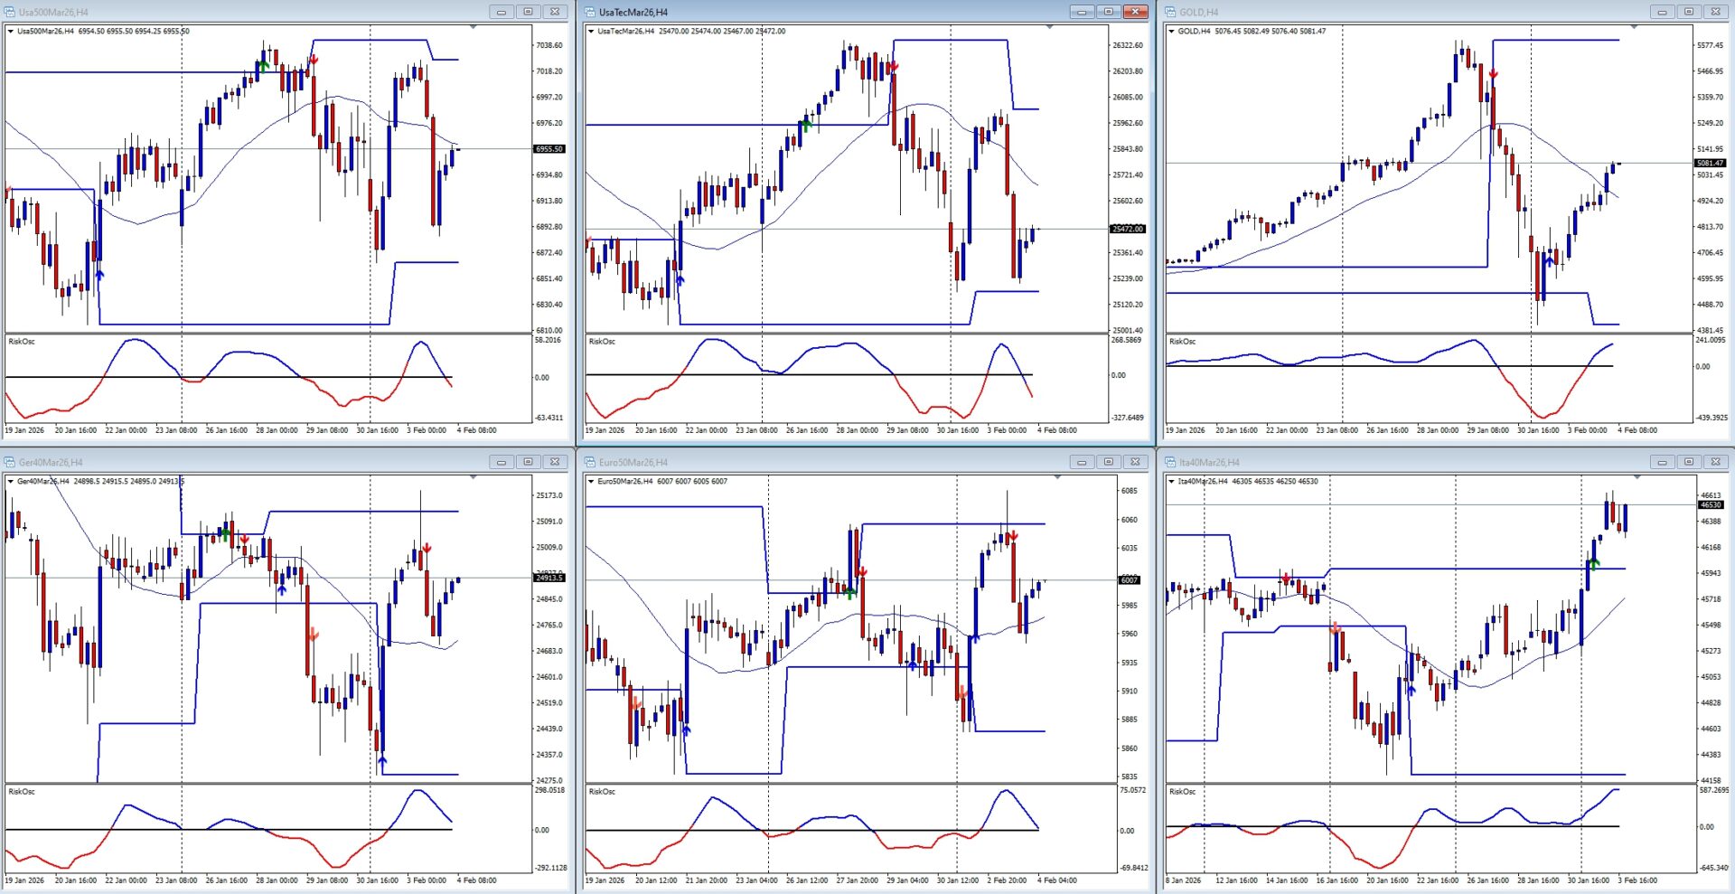Click the 5081.47 current price label on GOLD
The width and height of the screenshot is (1735, 894).
1709,163
